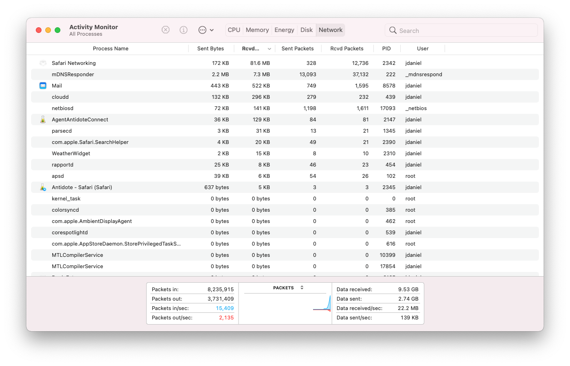Image resolution: width=570 pixels, height=366 pixels.
Task: Select com.apple.AmbientDisplayAgent process row
Action: pos(285,221)
